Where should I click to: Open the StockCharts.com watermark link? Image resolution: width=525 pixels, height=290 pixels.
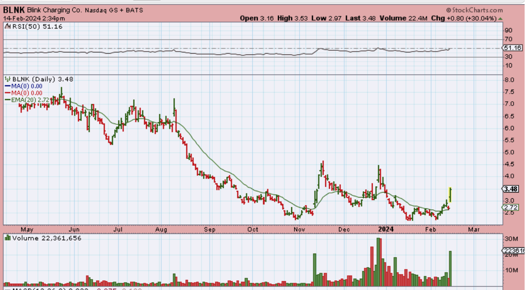(474, 10)
